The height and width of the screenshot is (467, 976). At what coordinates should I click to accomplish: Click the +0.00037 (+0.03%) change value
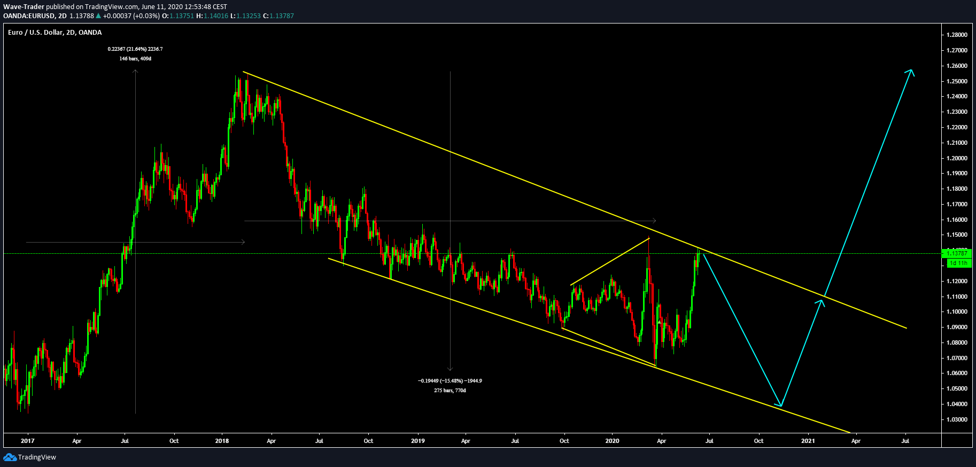pos(131,16)
